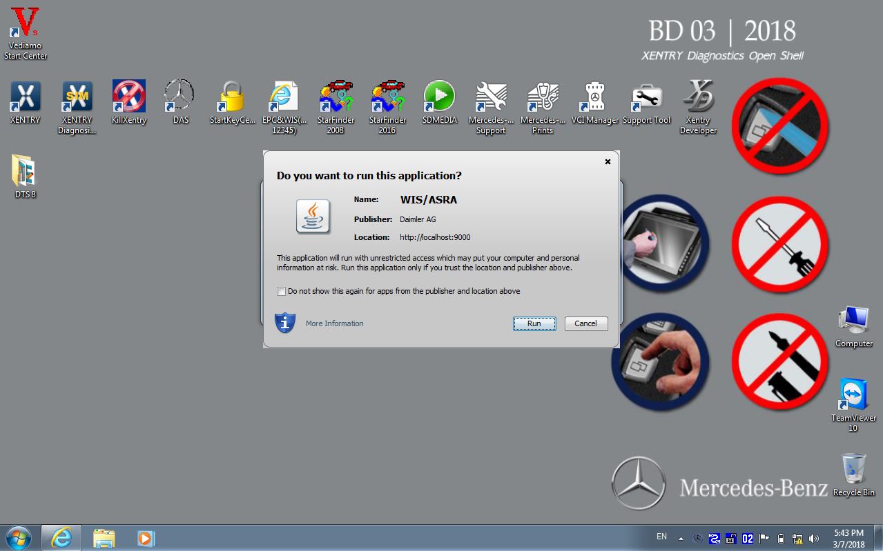Viewport: 883px width, 551px height.
Task: Open the EN language bar selector
Action: tap(661, 537)
